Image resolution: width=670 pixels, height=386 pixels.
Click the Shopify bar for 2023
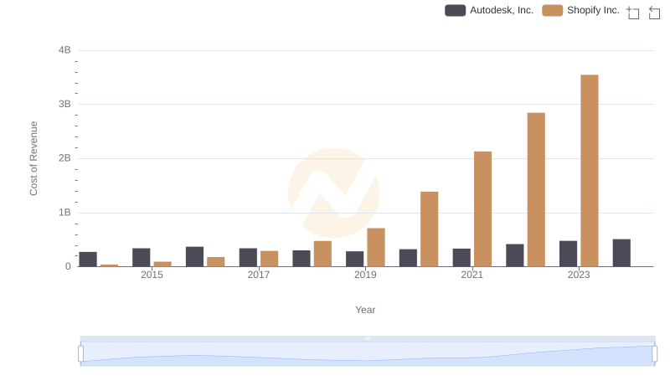pyautogui.click(x=590, y=171)
